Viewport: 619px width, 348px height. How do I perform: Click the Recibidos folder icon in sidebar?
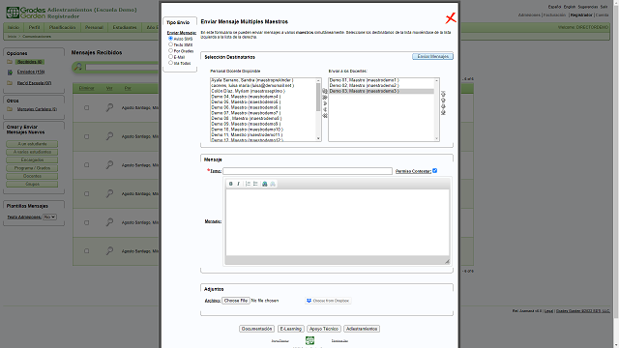10,62
